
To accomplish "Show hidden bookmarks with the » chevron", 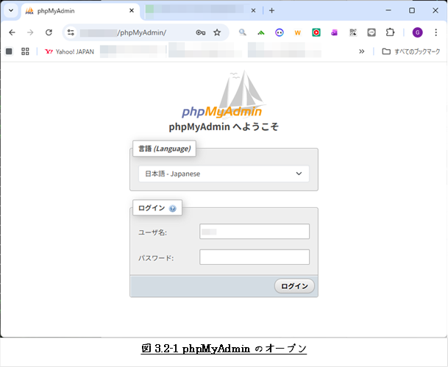I will pyautogui.click(x=361, y=51).
